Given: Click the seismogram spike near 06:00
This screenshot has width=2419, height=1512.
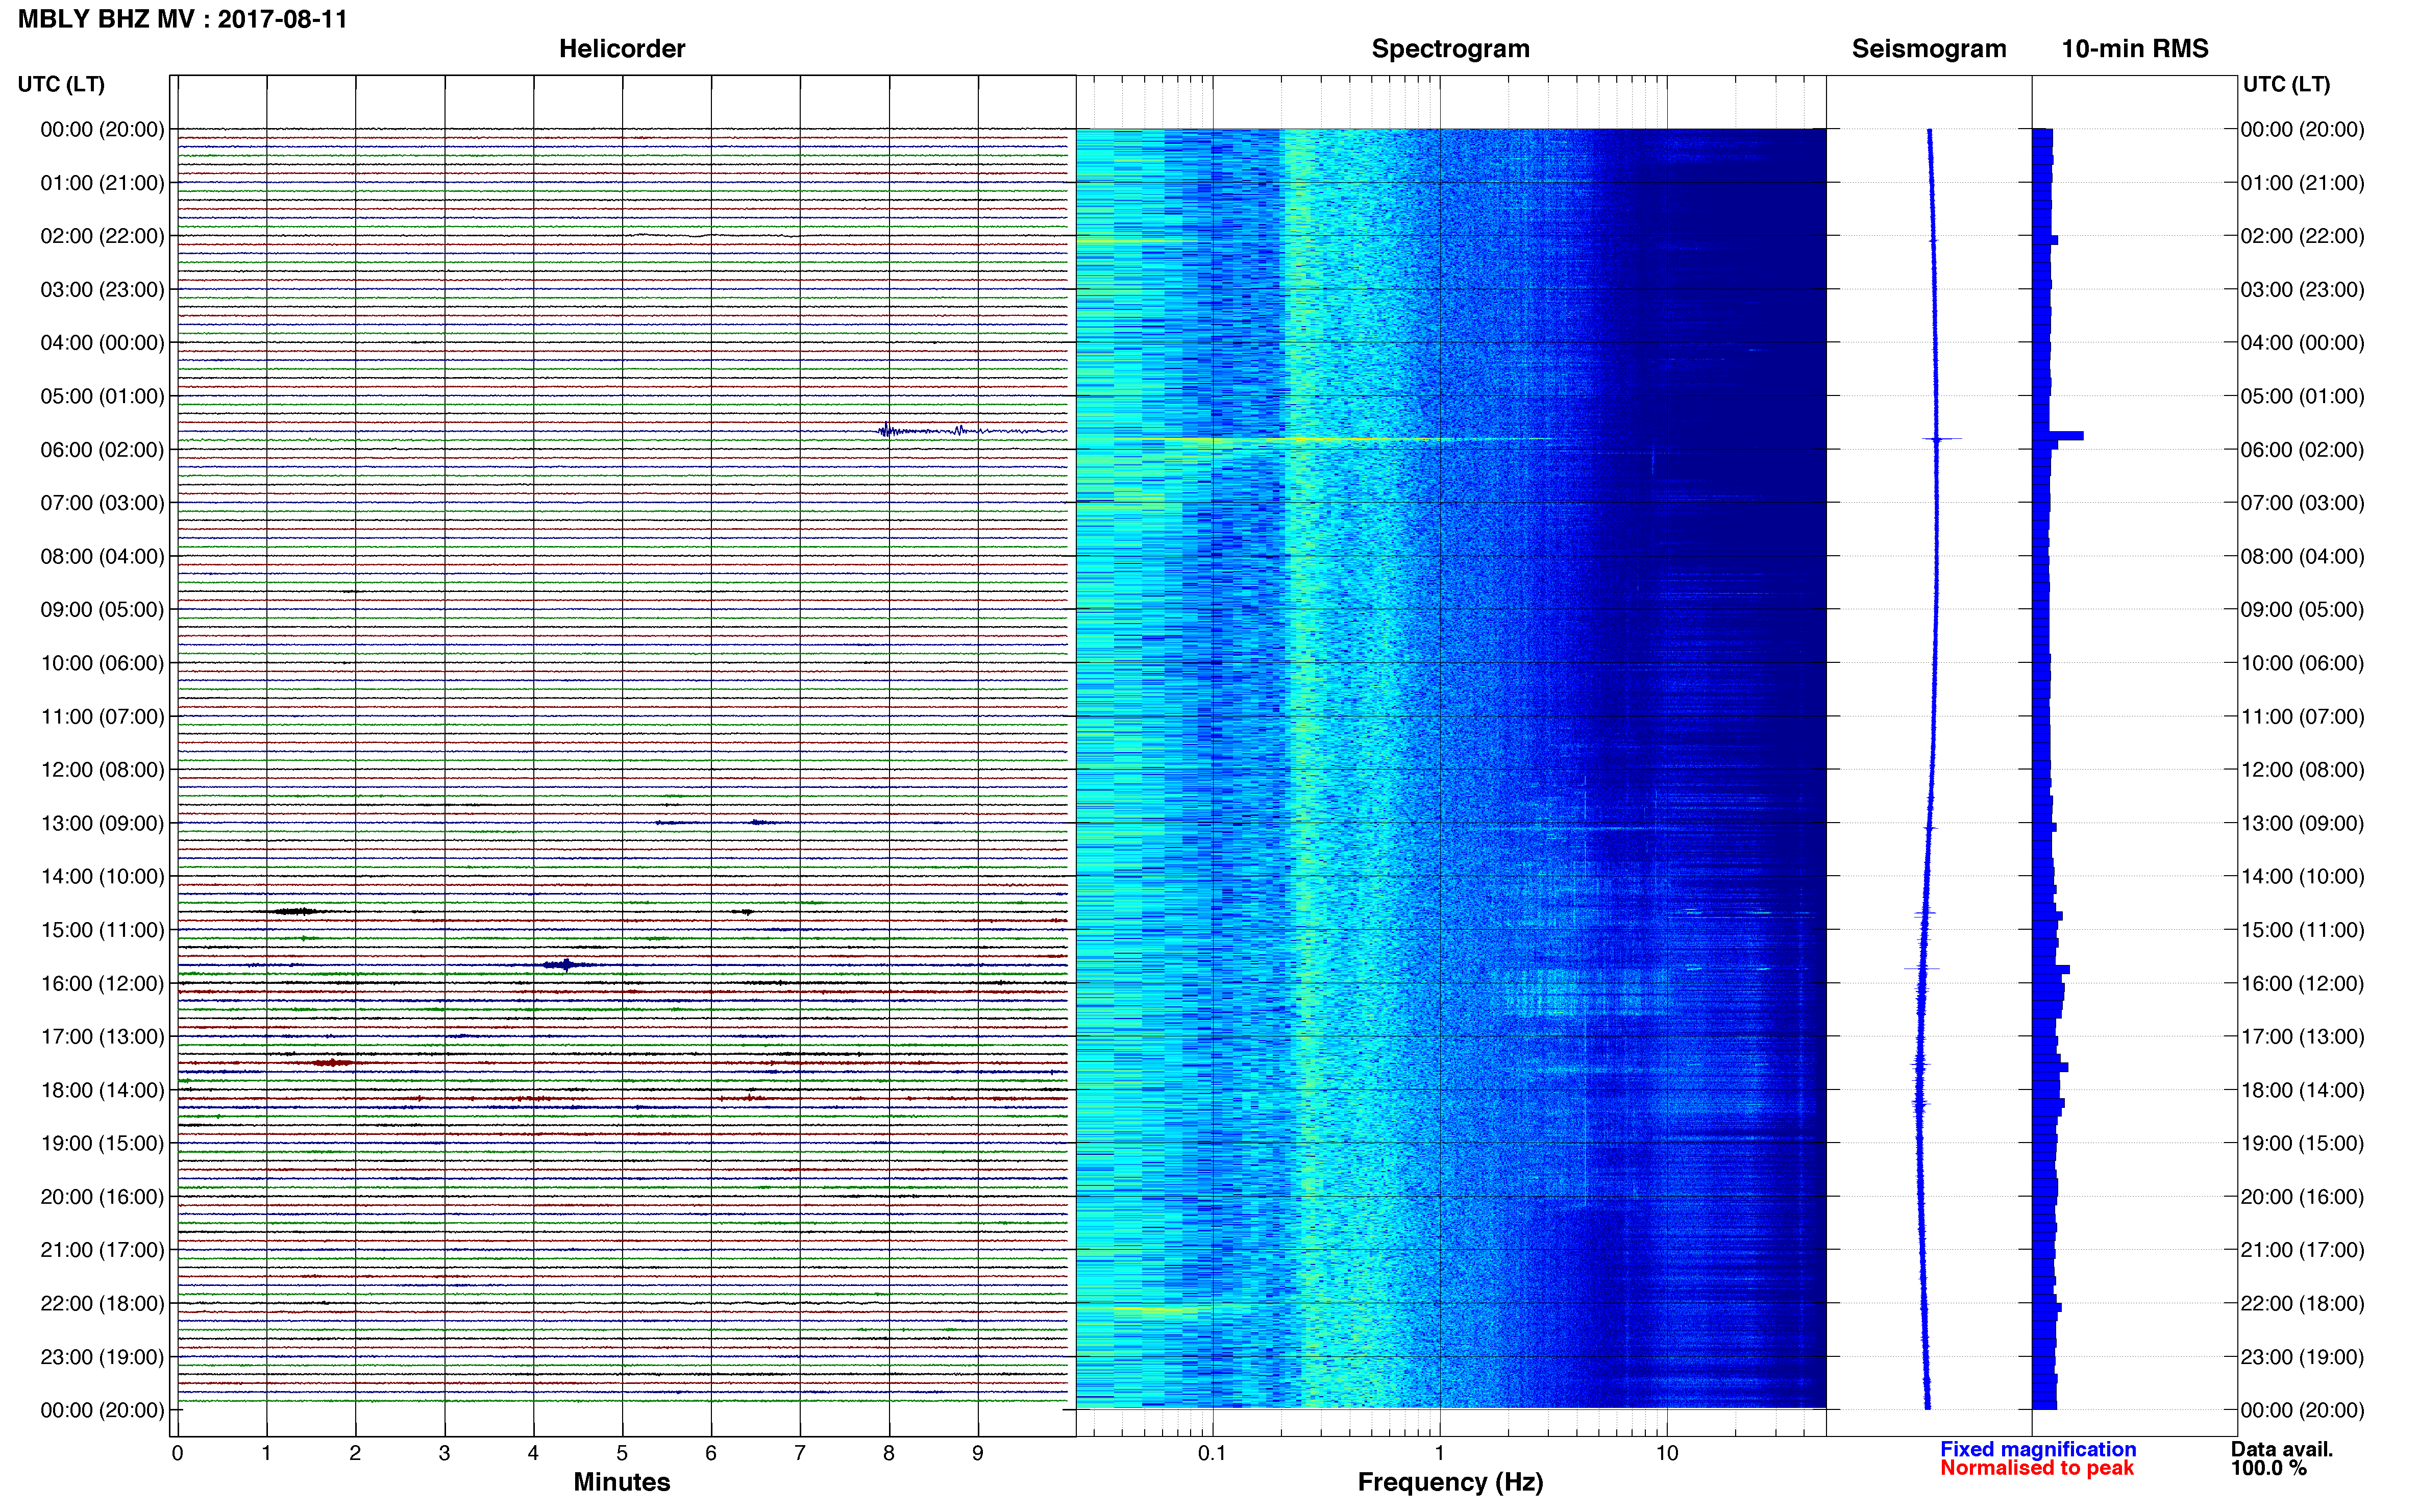Looking at the screenshot, I should 1941,438.
